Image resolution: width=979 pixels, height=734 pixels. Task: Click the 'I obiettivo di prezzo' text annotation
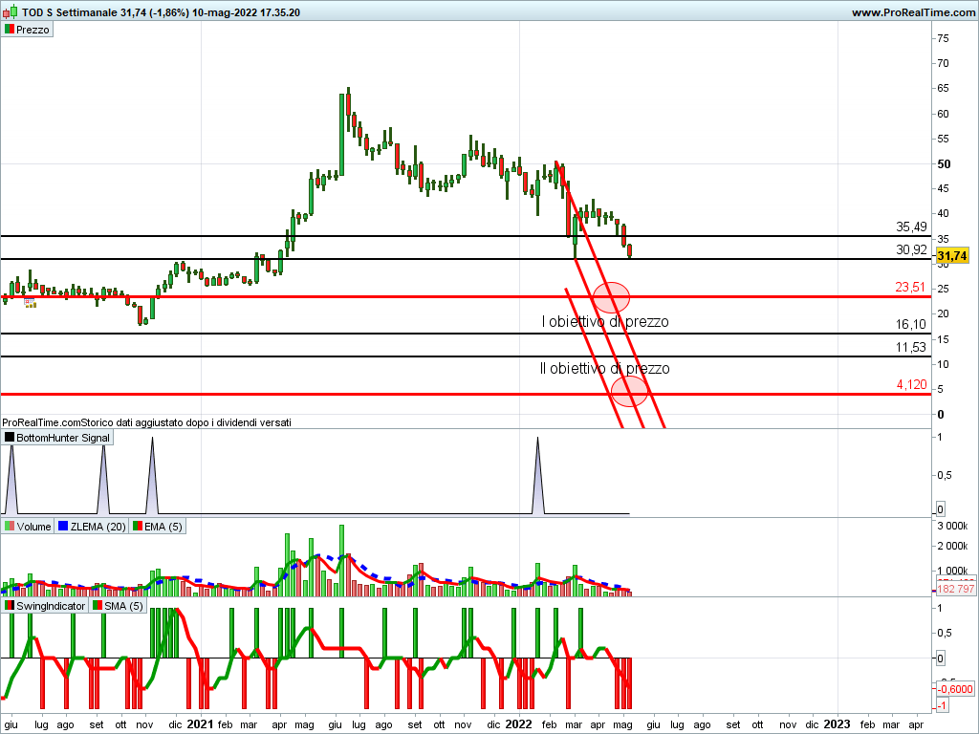[x=605, y=322]
